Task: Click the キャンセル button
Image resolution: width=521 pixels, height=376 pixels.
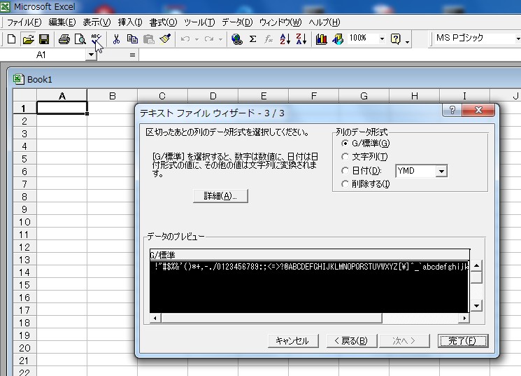Action: point(293,341)
